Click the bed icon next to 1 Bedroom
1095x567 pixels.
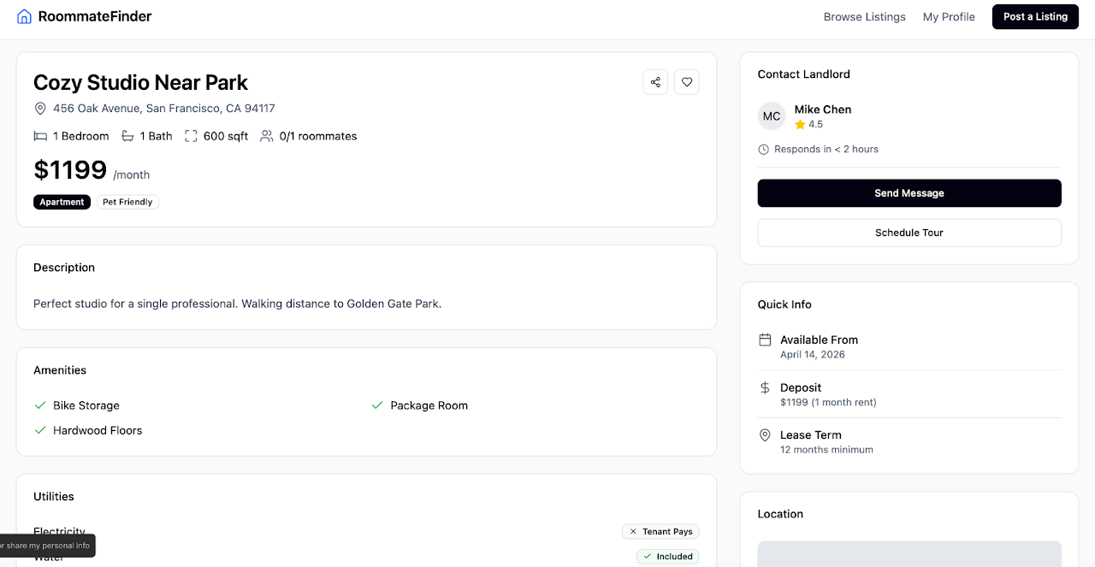click(40, 136)
